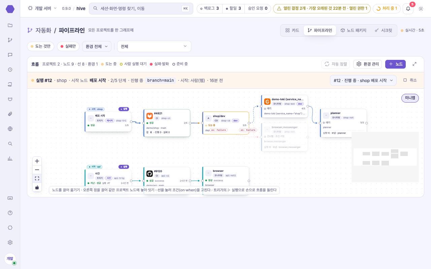Zoom in on the canvas
431x269 pixels.
pos(37,161)
